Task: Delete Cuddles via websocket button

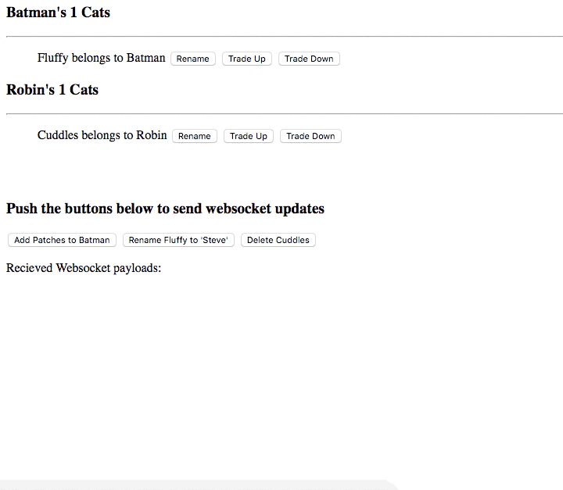Action: [x=278, y=240]
